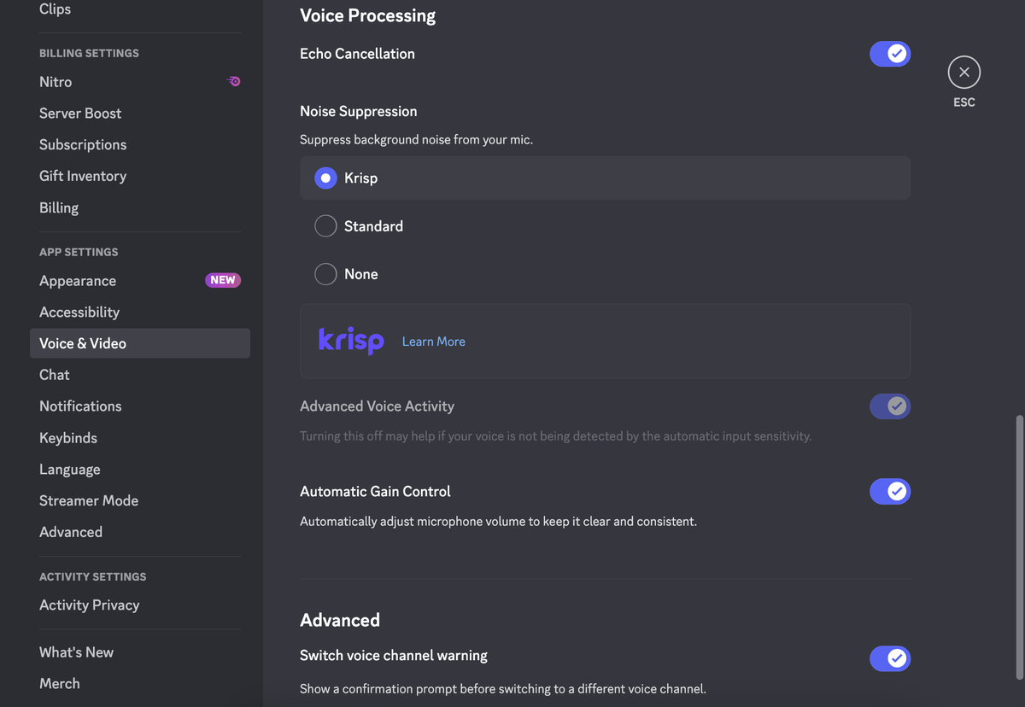Click the Krisp logo
1025x707 pixels.
(x=351, y=341)
